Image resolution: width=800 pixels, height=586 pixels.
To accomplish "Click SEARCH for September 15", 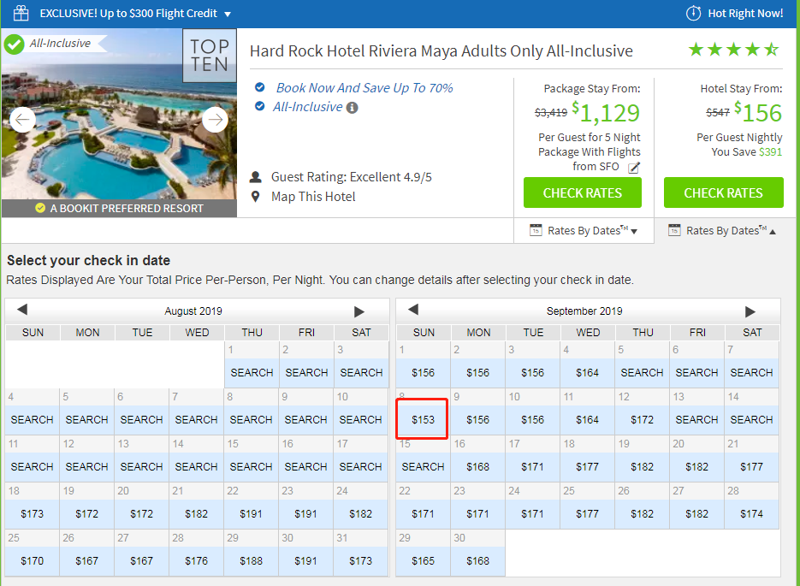I will click(423, 466).
